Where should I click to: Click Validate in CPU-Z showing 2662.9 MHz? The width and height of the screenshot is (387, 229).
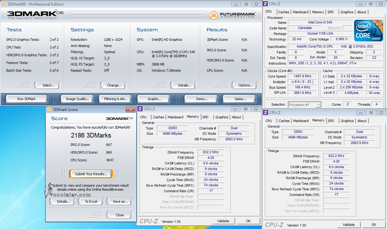[x=349, y=225]
